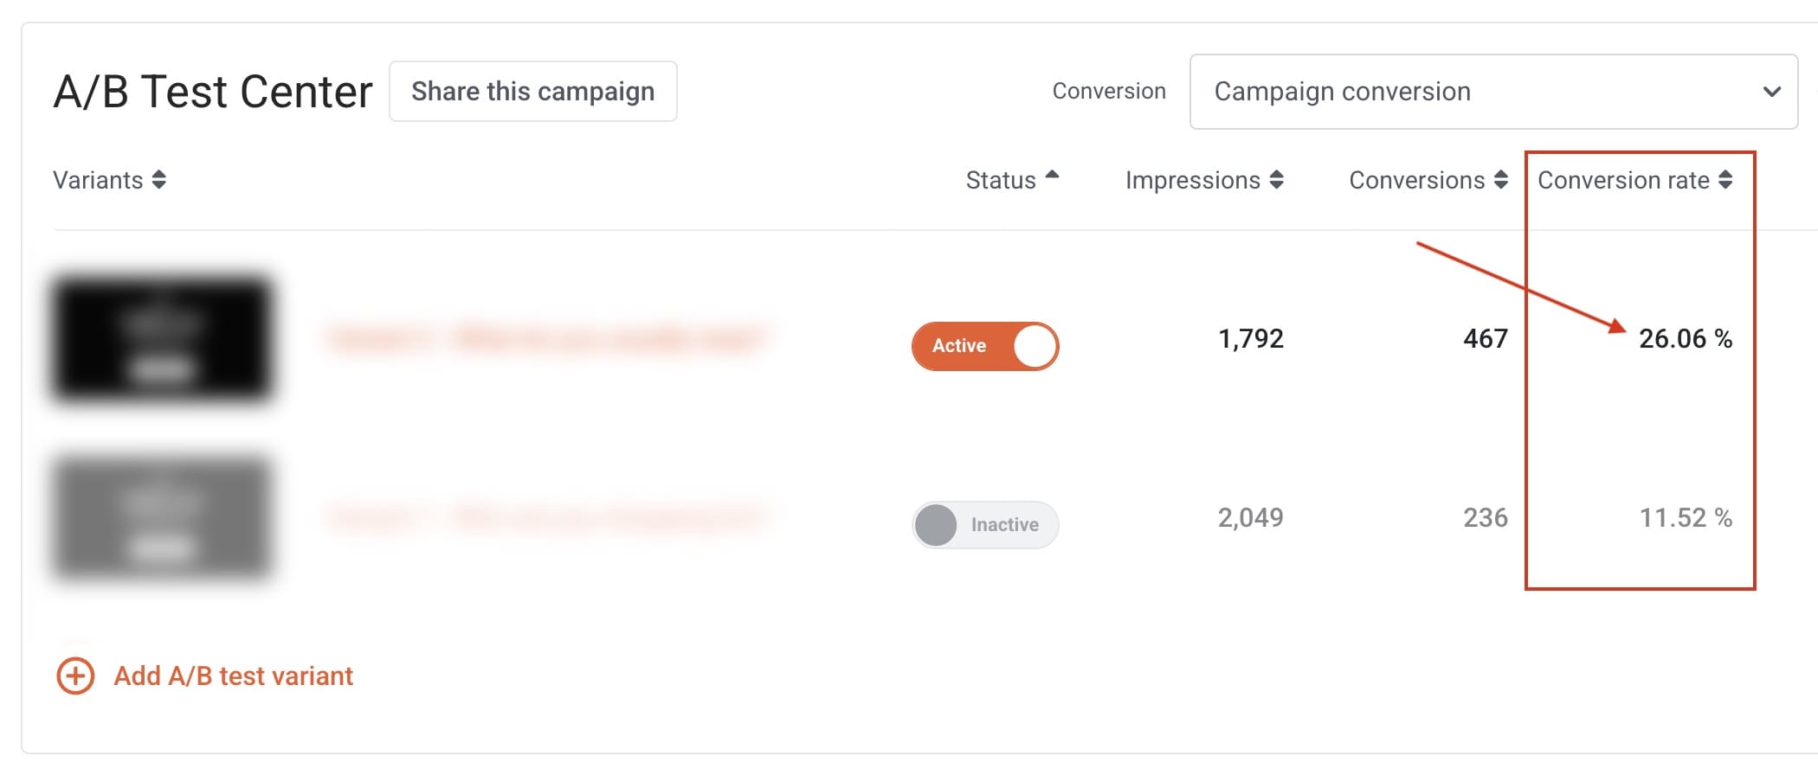The image size is (1818, 775).
Task: Click the 26.06 % conversion rate value
Action: coord(1685,338)
